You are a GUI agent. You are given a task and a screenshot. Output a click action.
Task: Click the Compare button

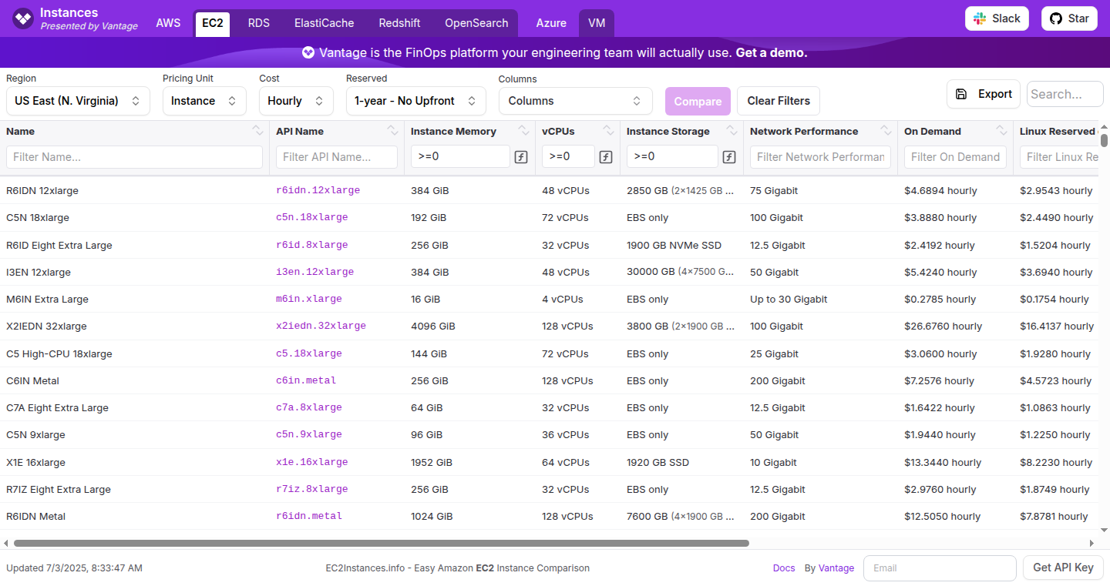[698, 101]
